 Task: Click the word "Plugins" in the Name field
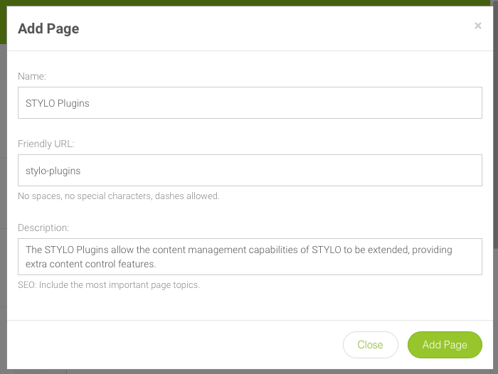73,103
